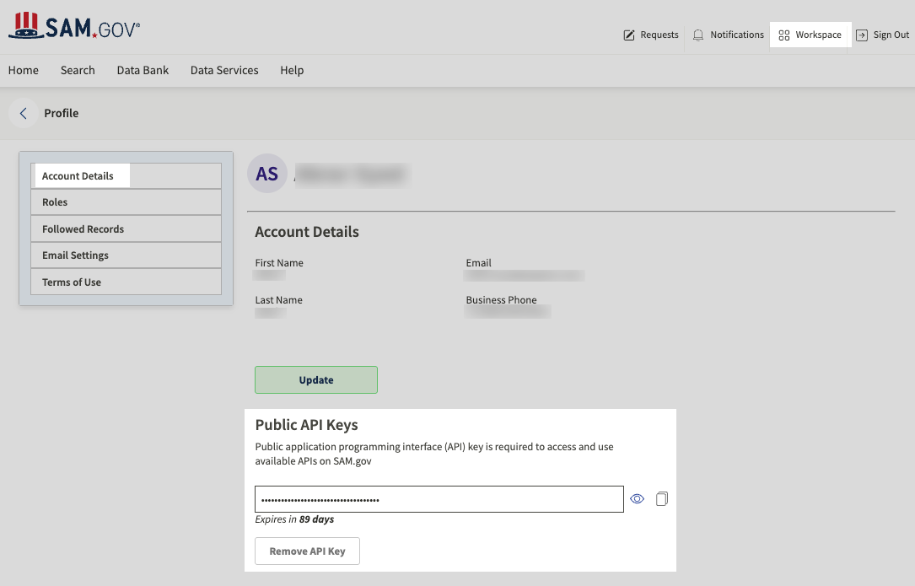Select Roles in the sidebar

(126, 202)
